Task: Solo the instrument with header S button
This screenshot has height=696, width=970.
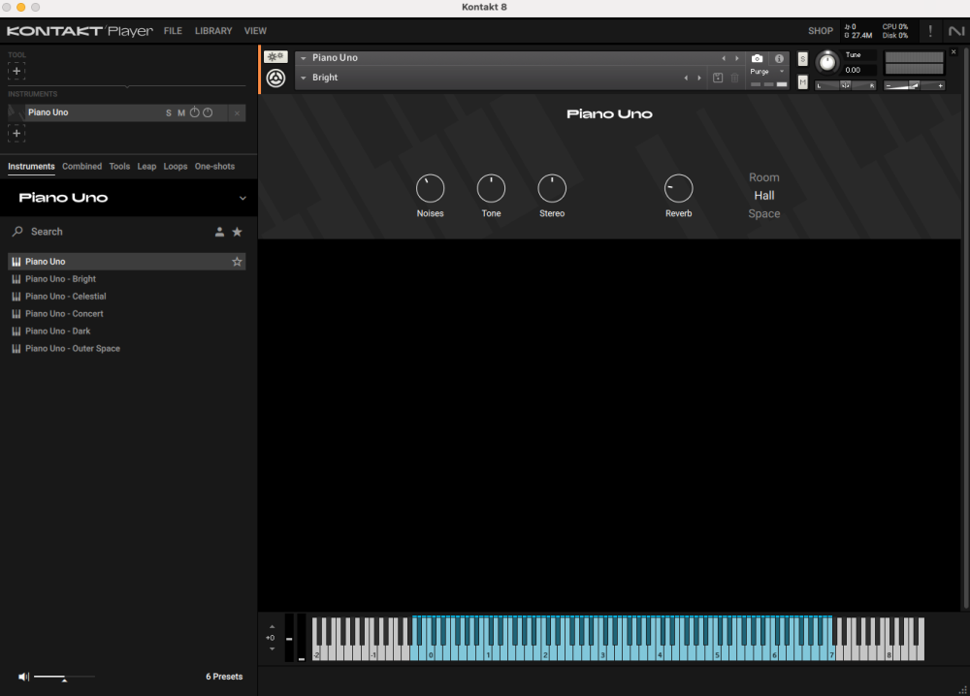Action: pyautogui.click(x=803, y=59)
